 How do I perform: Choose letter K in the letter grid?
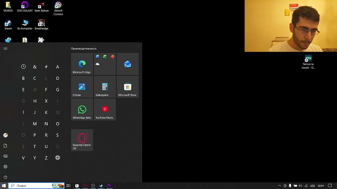tap(46, 112)
